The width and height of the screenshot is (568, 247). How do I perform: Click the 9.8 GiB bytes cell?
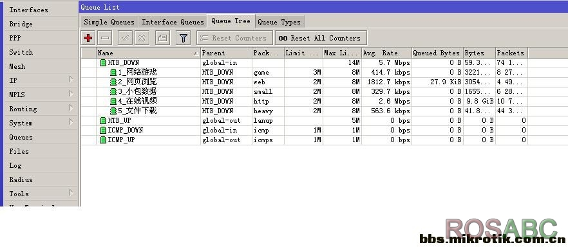pyautogui.click(x=479, y=101)
